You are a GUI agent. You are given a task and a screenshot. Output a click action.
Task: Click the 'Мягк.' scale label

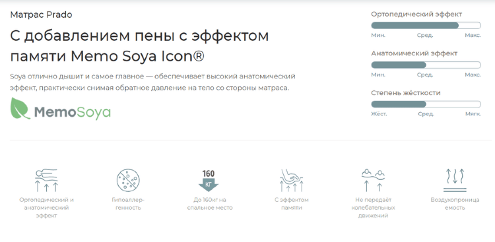[x=473, y=114]
